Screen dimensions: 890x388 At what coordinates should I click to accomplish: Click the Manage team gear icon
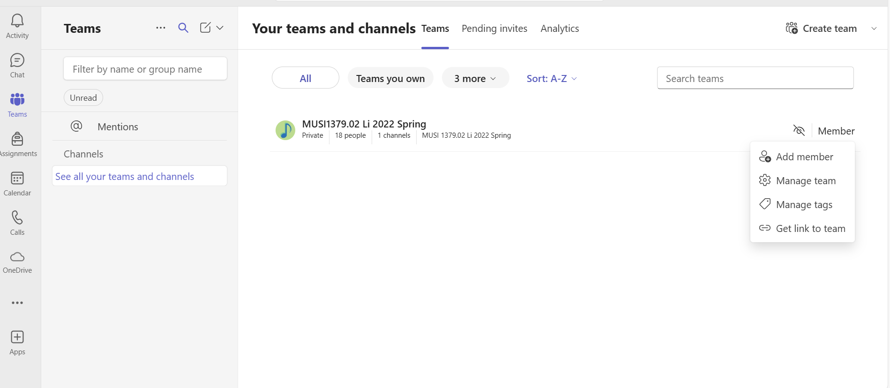pos(765,180)
